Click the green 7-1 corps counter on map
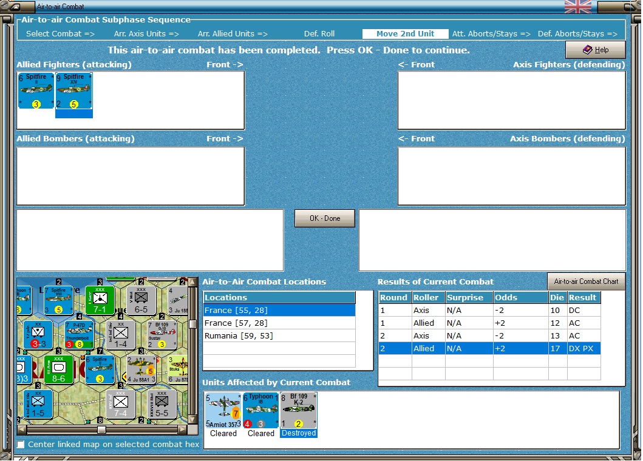The image size is (643, 461). click(x=100, y=300)
